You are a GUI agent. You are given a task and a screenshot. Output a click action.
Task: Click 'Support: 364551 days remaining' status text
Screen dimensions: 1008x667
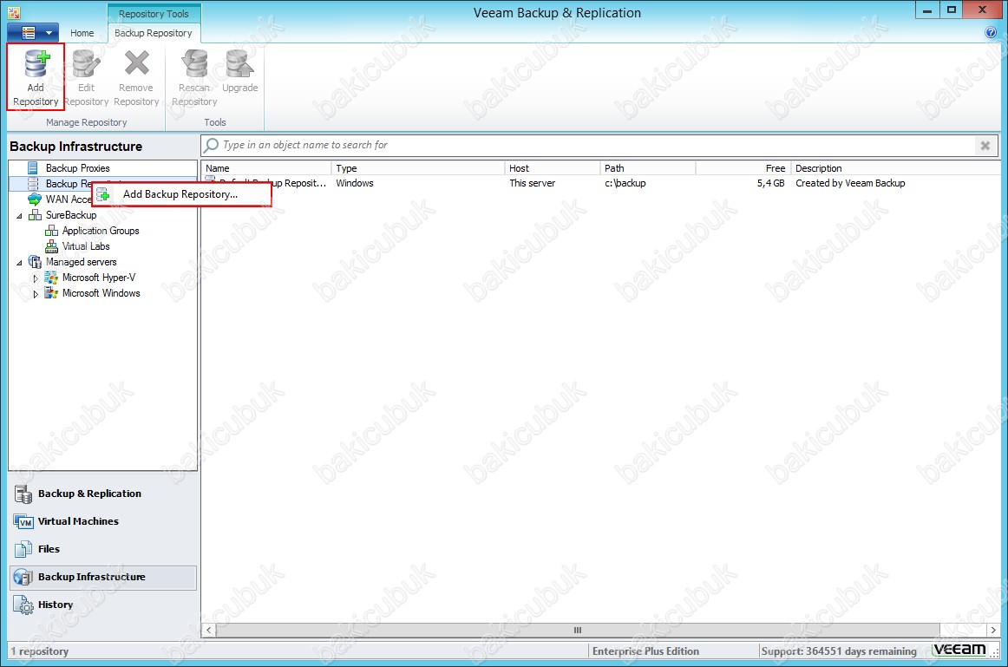click(839, 651)
